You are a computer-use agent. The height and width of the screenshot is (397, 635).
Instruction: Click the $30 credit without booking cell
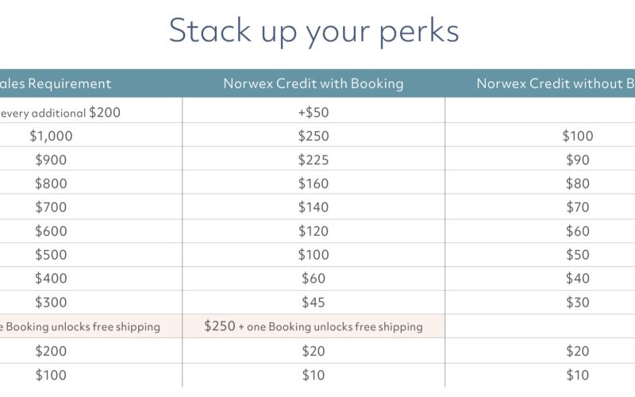click(x=577, y=303)
